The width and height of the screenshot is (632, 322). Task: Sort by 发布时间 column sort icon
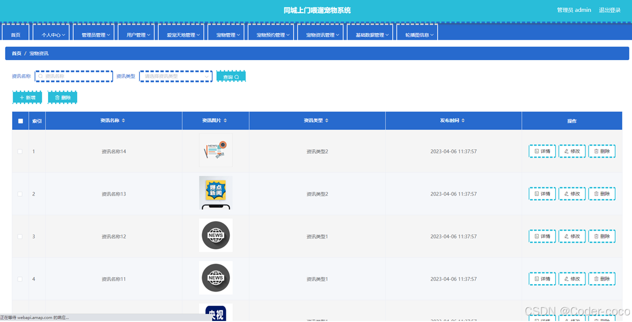(463, 121)
